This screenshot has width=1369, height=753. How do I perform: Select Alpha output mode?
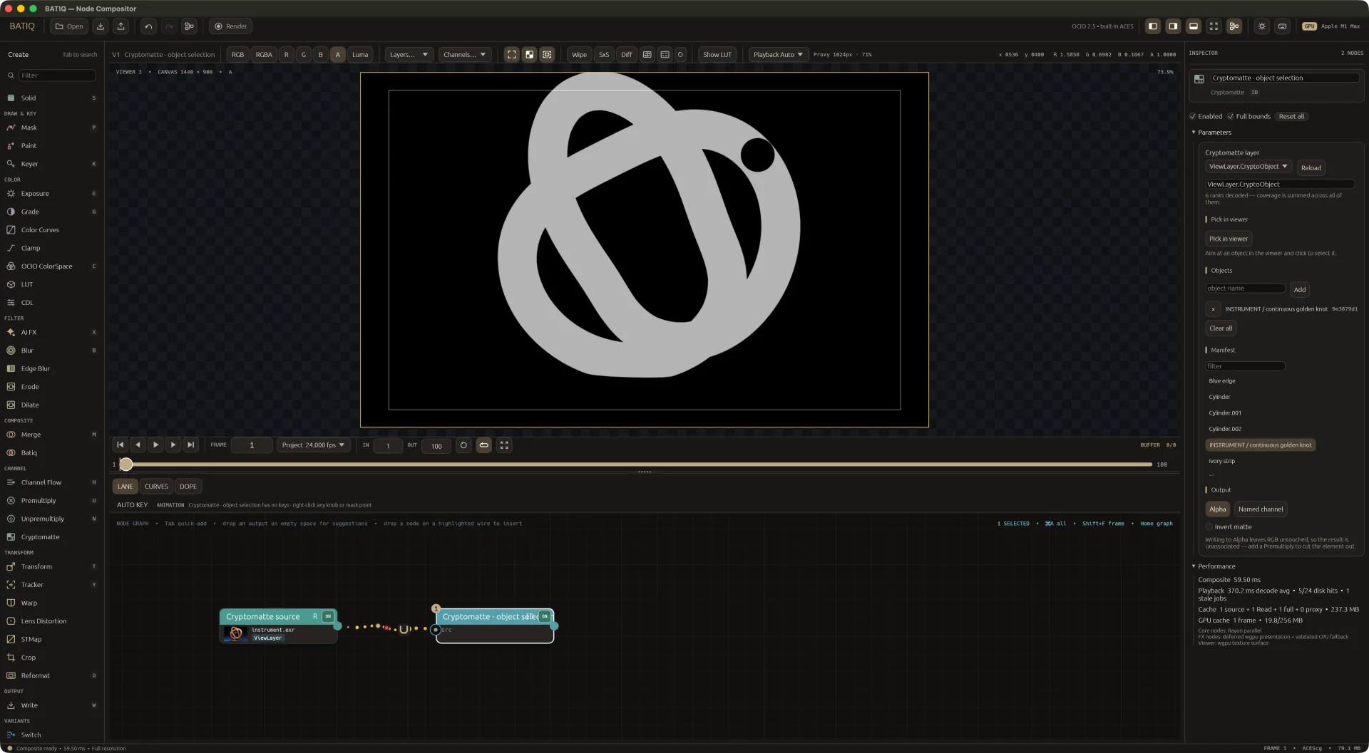tap(1218, 509)
